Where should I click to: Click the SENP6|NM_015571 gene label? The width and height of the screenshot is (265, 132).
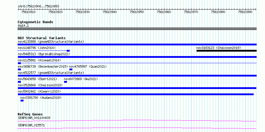(32, 125)
